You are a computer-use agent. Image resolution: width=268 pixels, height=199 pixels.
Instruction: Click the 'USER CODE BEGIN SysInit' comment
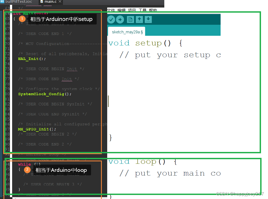pyautogui.click(x=55, y=104)
